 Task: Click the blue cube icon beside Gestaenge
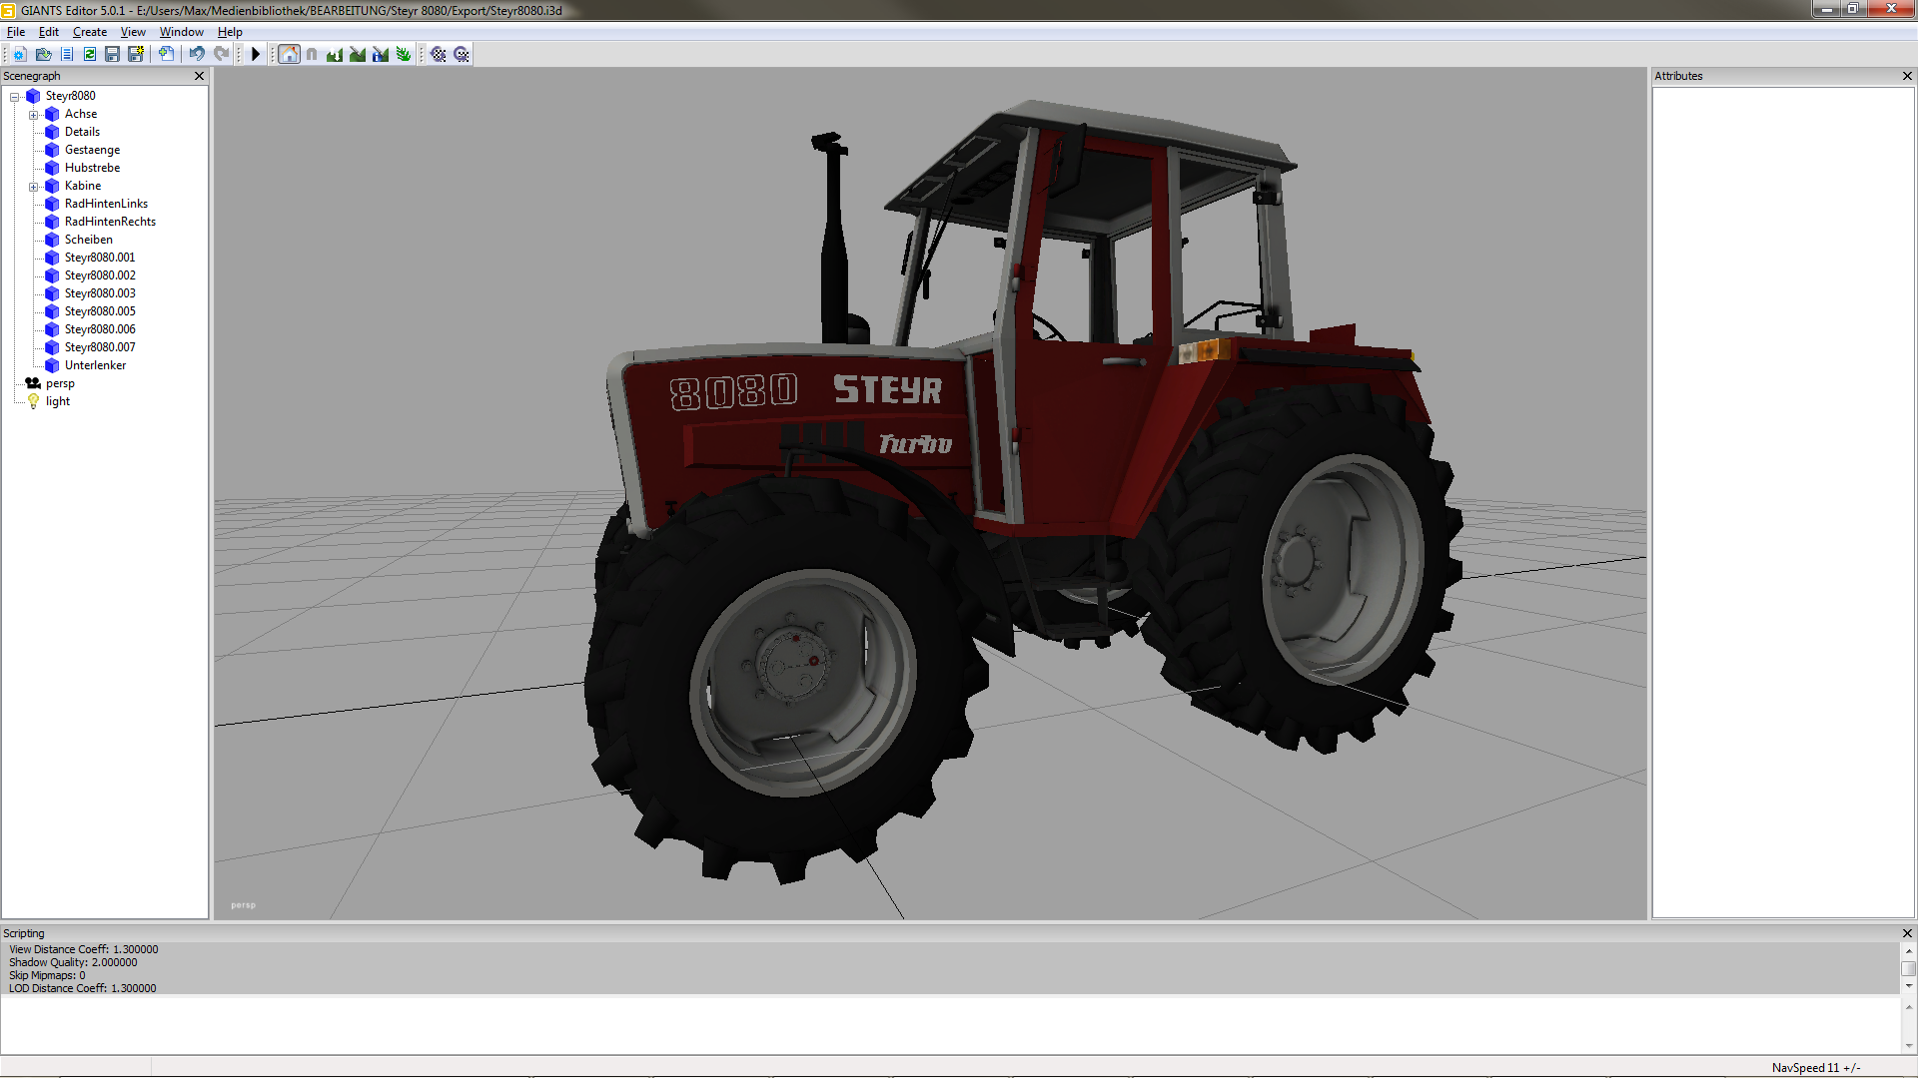[52, 150]
